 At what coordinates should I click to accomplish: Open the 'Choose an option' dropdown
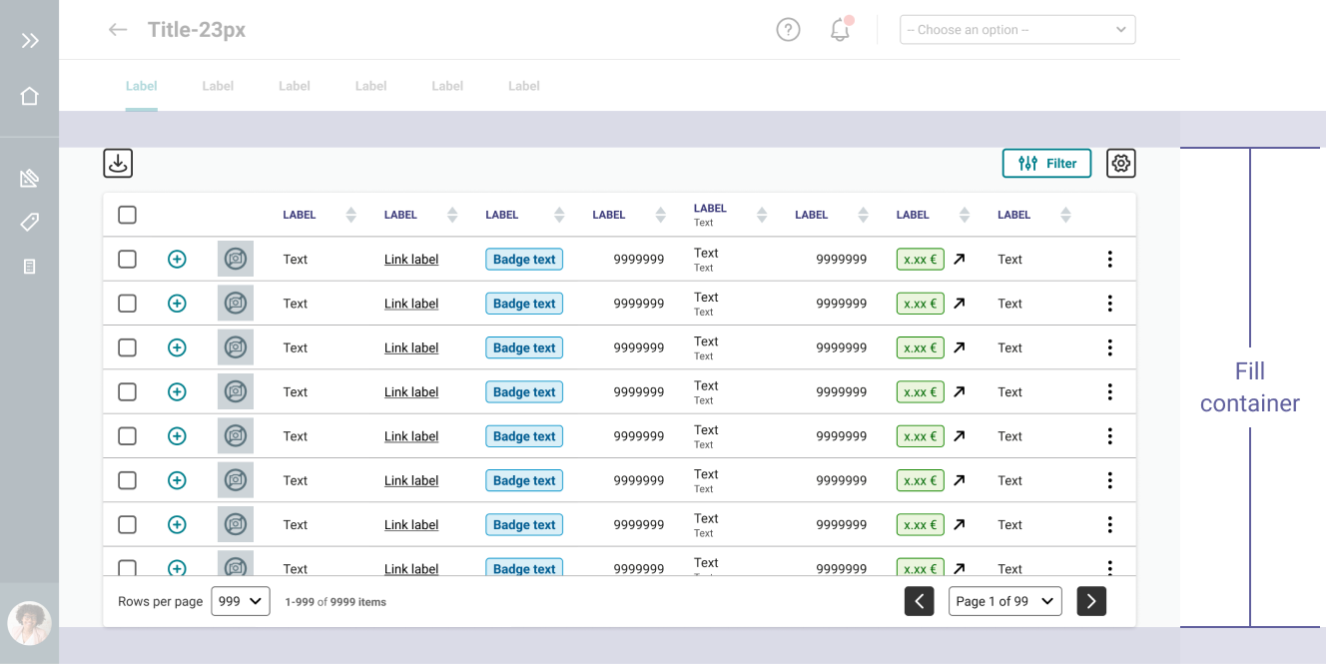[x=1016, y=30]
